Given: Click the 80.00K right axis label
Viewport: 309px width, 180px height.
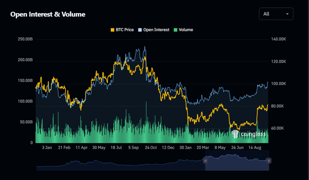Looking at the screenshot, I should click(x=278, y=106).
